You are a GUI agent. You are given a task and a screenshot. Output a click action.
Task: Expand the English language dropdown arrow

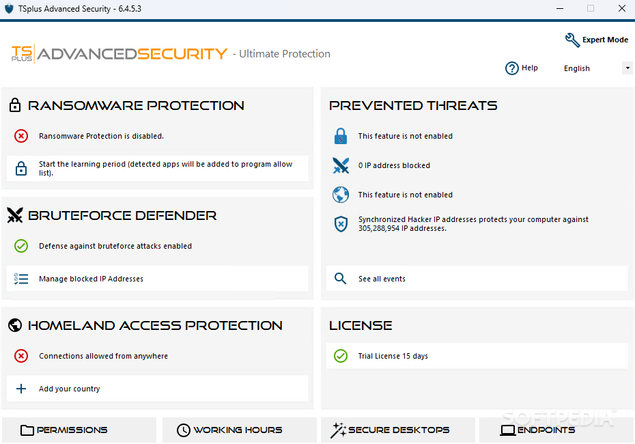tap(627, 68)
